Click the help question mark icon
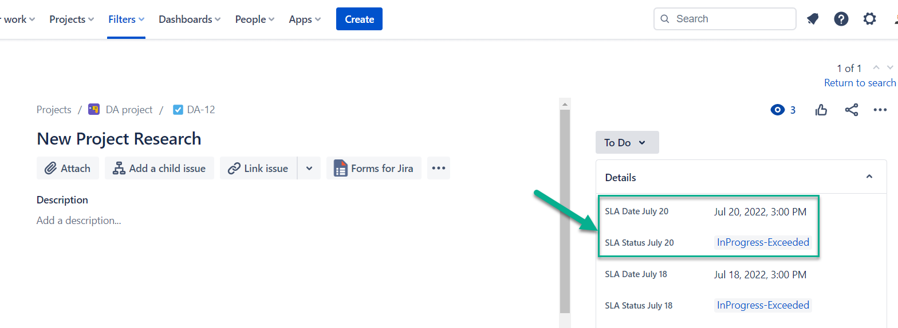898x328 pixels. pyautogui.click(x=841, y=19)
